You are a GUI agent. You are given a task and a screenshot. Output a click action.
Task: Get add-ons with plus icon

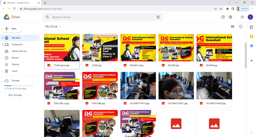pyautogui.click(x=251, y=61)
